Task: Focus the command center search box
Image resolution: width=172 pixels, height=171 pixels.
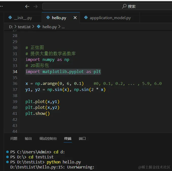Action: [x=107, y=6]
